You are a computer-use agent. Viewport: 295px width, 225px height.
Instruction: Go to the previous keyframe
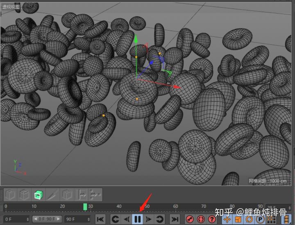click(116, 219)
